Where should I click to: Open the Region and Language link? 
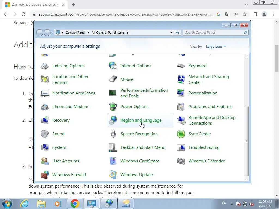pyautogui.click(x=141, y=120)
